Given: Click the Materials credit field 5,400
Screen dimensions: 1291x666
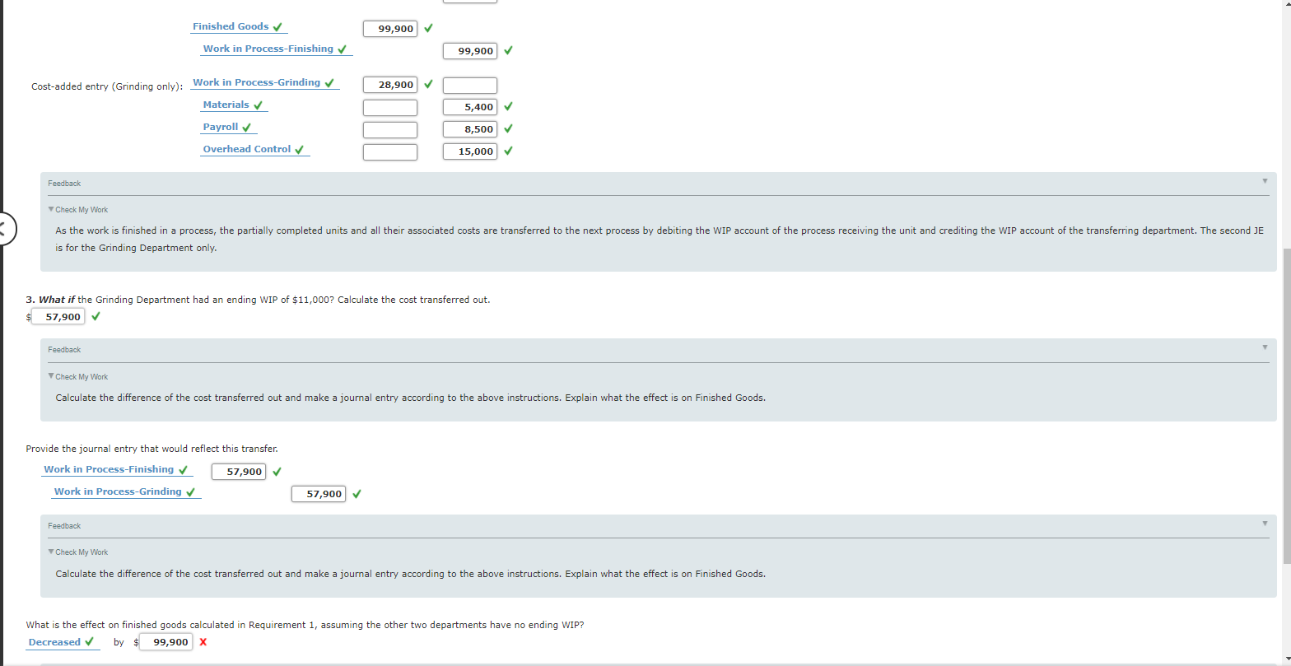Looking at the screenshot, I should coord(470,107).
